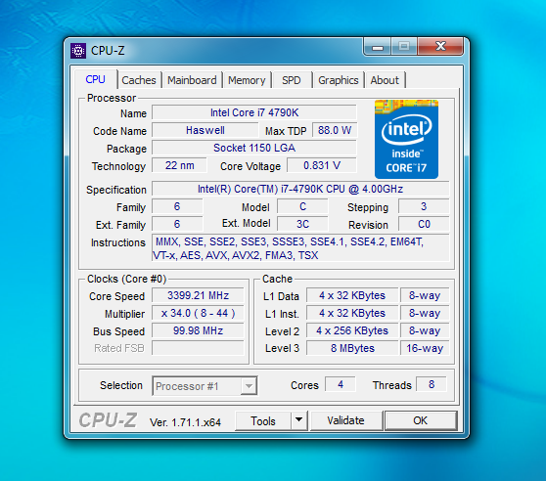Image resolution: width=546 pixels, height=481 pixels.
Task: Click the version text Ver. 1.71.1.x64
Action: pos(185,422)
